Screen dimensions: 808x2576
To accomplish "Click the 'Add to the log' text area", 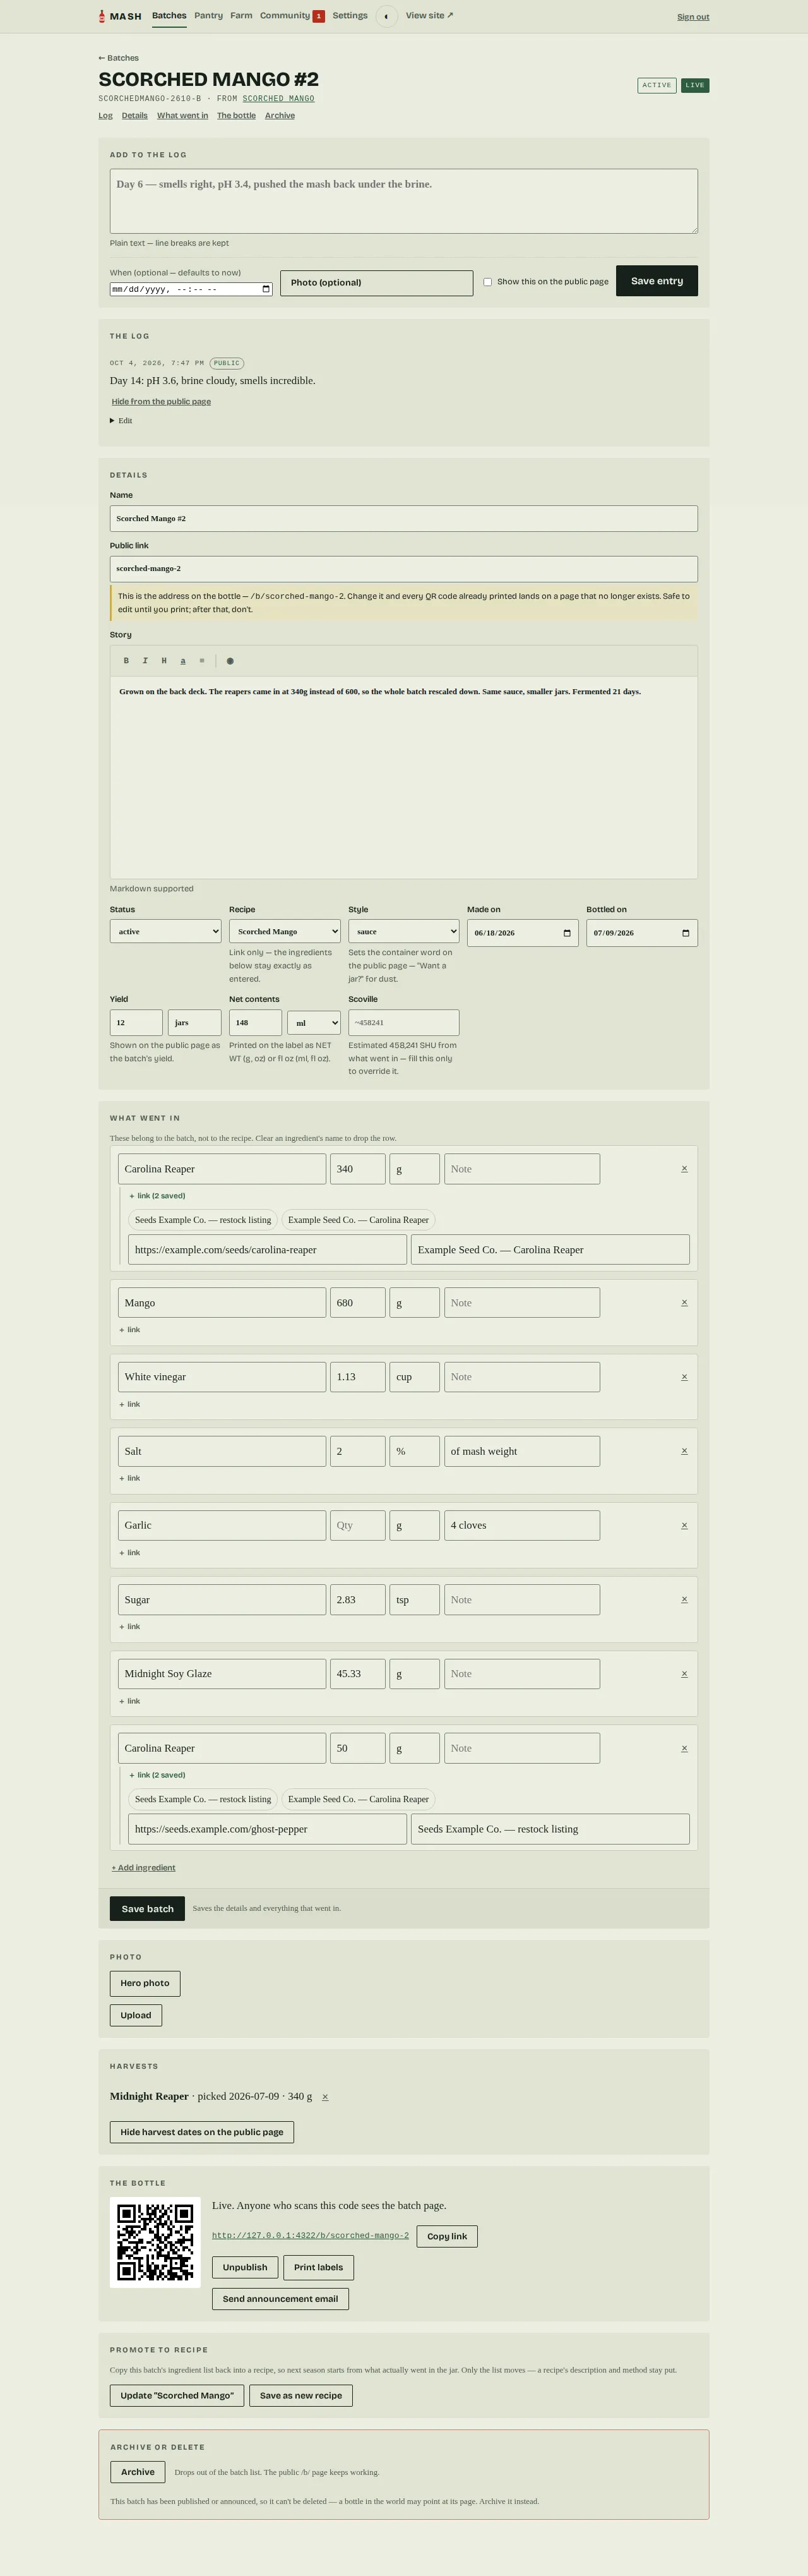I will [x=403, y=201].
